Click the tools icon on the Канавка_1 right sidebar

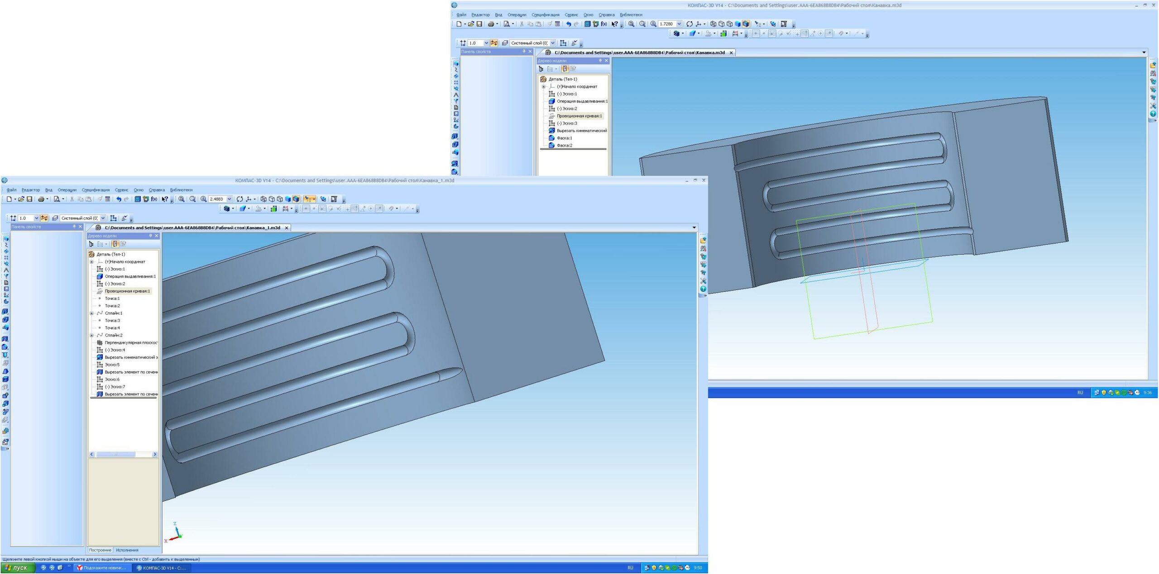pyautogui.click(x=703, y=281)
